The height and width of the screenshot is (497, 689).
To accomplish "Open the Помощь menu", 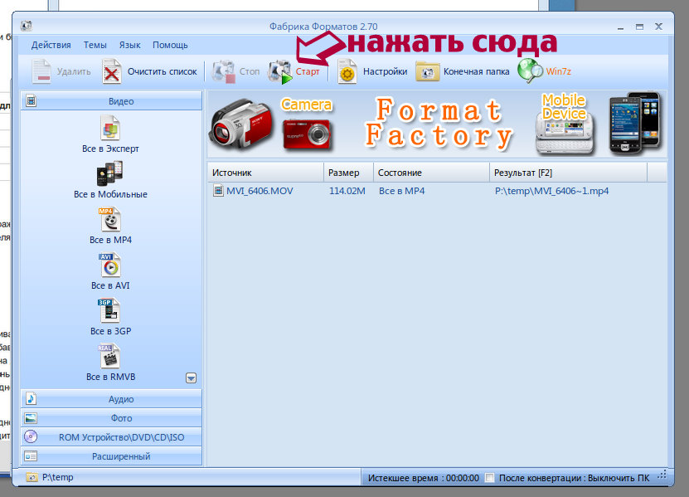I will 170,45.
